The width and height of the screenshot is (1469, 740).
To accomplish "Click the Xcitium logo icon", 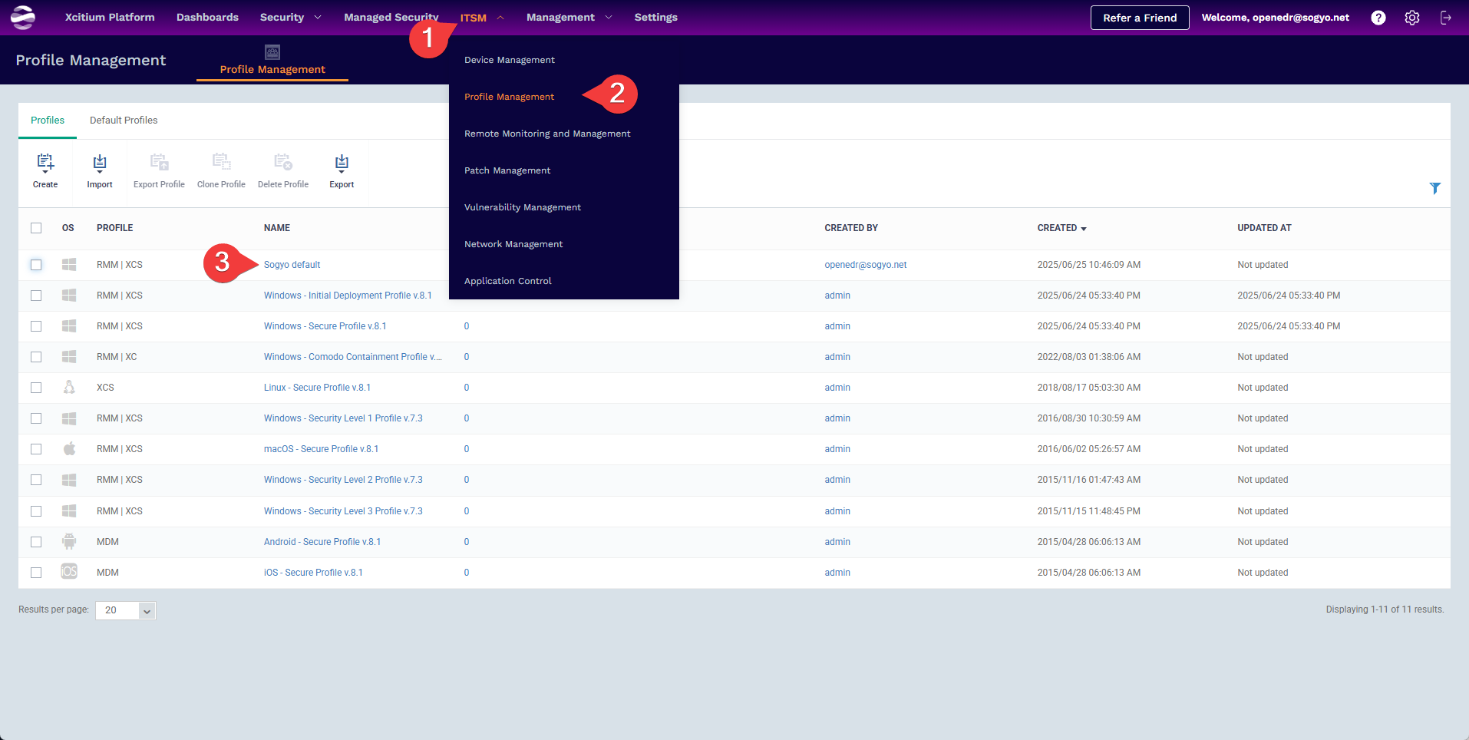I will 23,17.
